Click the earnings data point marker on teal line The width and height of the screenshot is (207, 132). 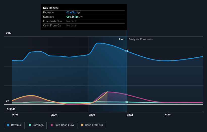(127, 102)
